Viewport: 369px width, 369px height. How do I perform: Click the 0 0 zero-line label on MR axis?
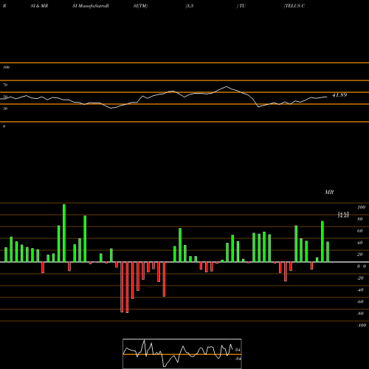pos(362,266)
